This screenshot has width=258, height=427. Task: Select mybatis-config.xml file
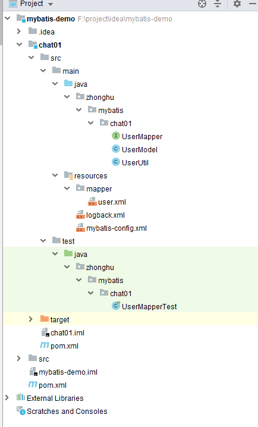tap(117, 228)
